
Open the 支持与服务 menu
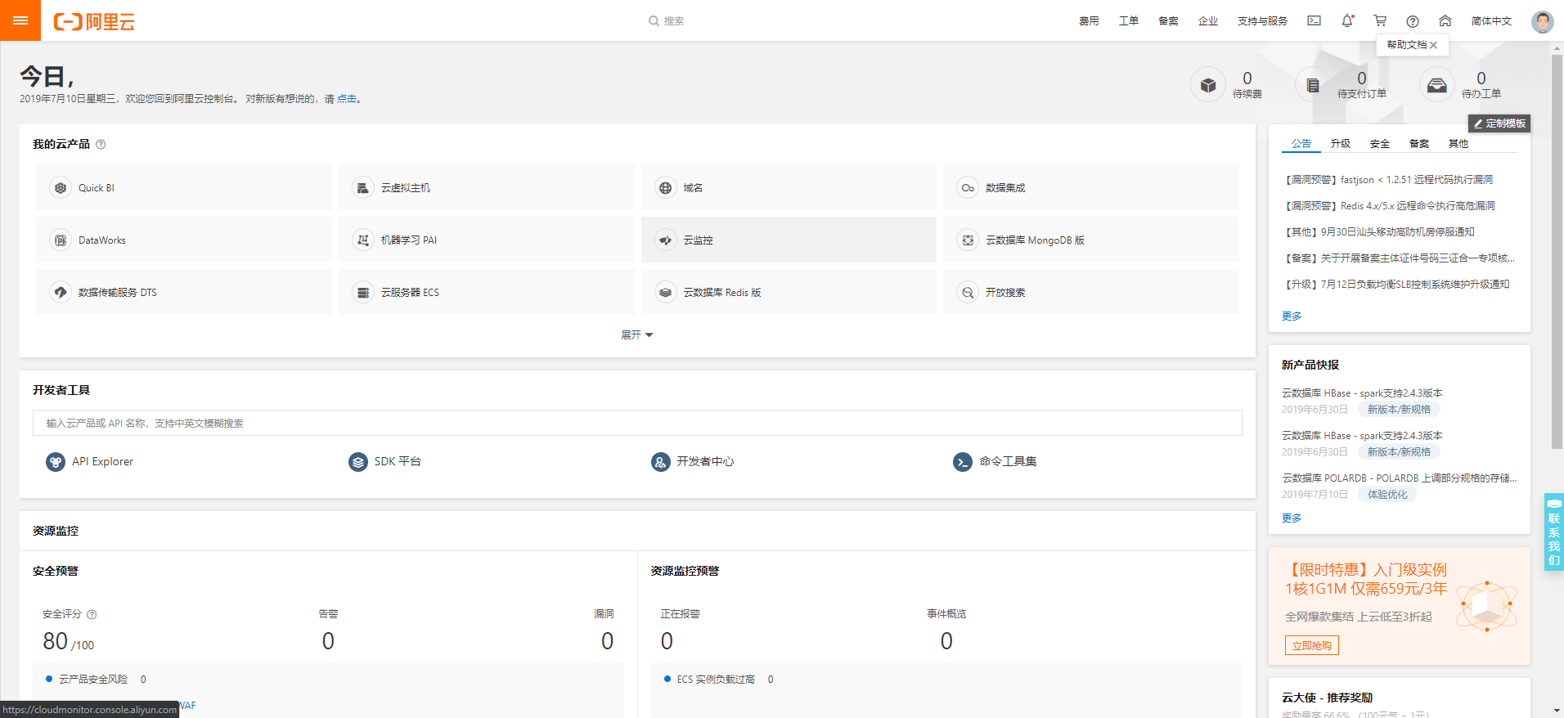tap(1262, 21)
